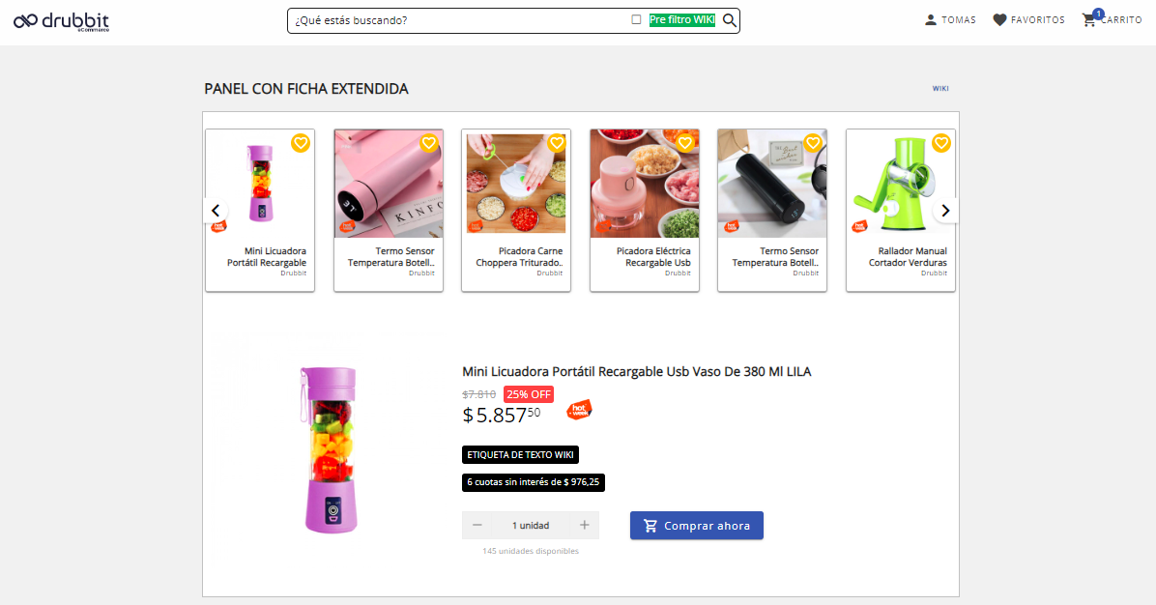Favorite the Picadora Eléctrica Recargable card
The width and height of the screenshot is (1156, 605).
(x=685, y=143)
